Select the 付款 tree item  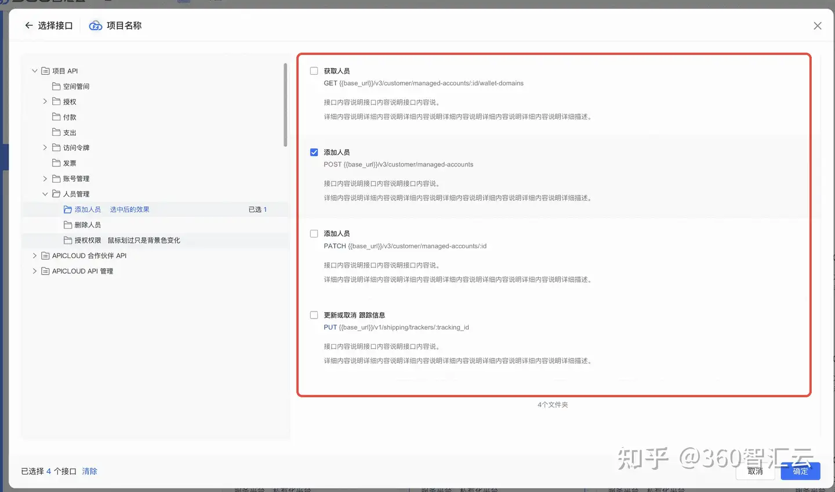(70, 117)
